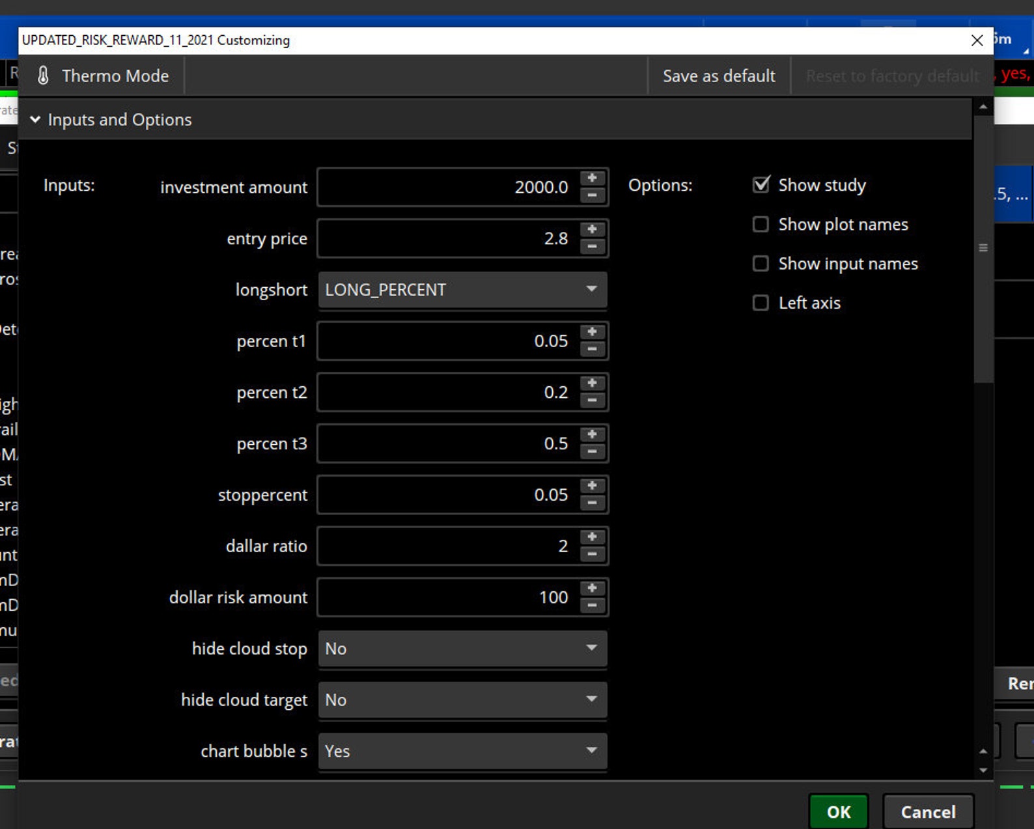The image size is (1034, 829).
Task: Decrease percen t3 with minus stepper
Action: 592,452
